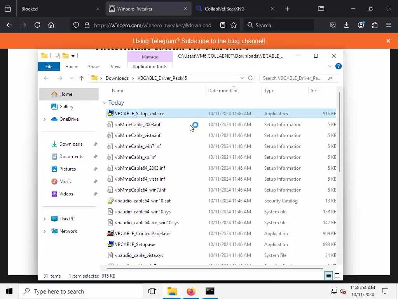Open recent locations dropdown arrow
This screenshot has height=299, width=398.
coord(72,78)
